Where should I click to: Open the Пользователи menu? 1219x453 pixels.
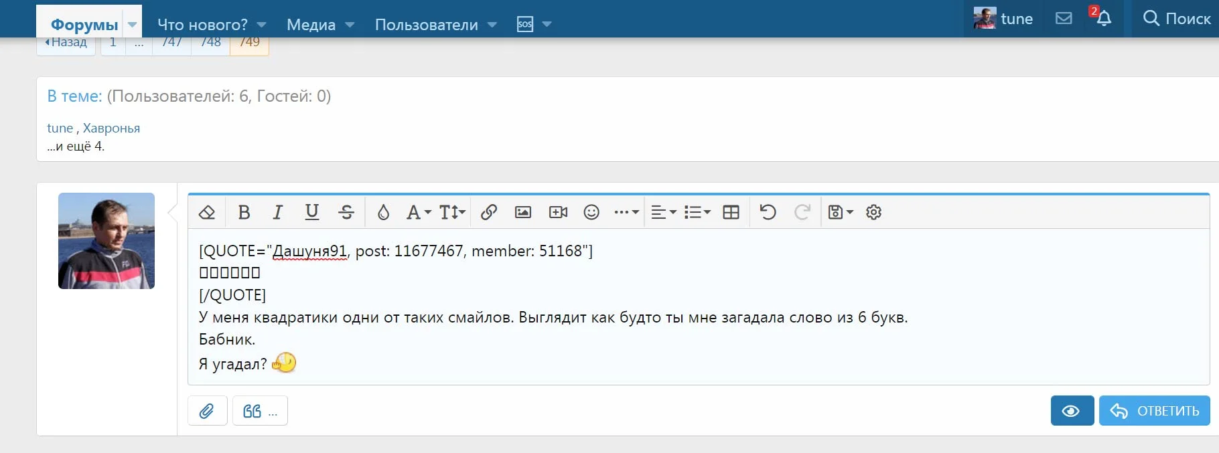426,25
